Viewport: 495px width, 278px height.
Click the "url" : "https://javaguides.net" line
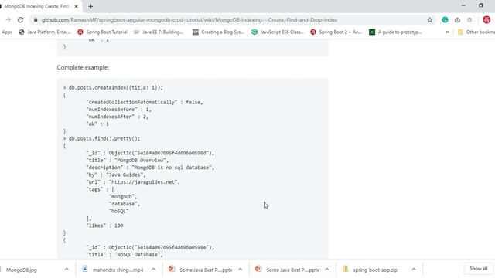(x=133, y=182)
